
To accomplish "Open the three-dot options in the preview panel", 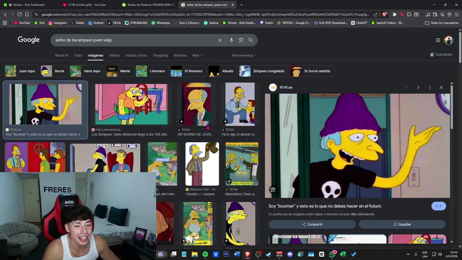I will [430, 87].
